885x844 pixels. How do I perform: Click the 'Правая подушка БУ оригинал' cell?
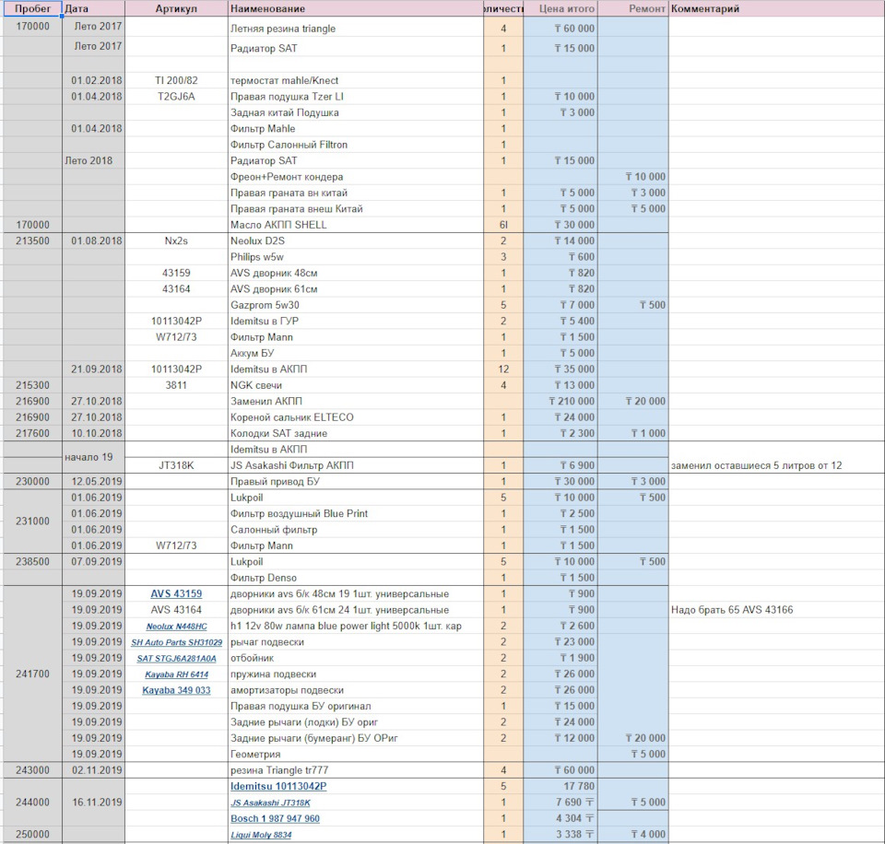pyautogui.click(x=356, y=707)
